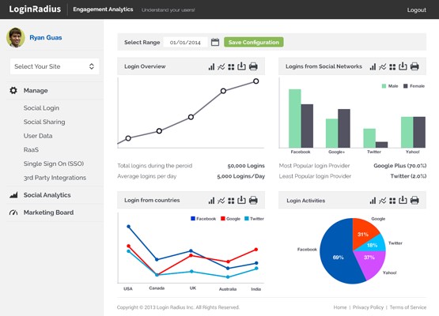Select RaaS in the sidebar
Image resolution: width=439 pixels, height=316 pixels.
pyautogui.click(x=31, y=149)
